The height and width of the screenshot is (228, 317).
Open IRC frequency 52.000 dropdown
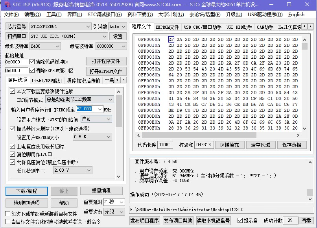coord(100,109)
